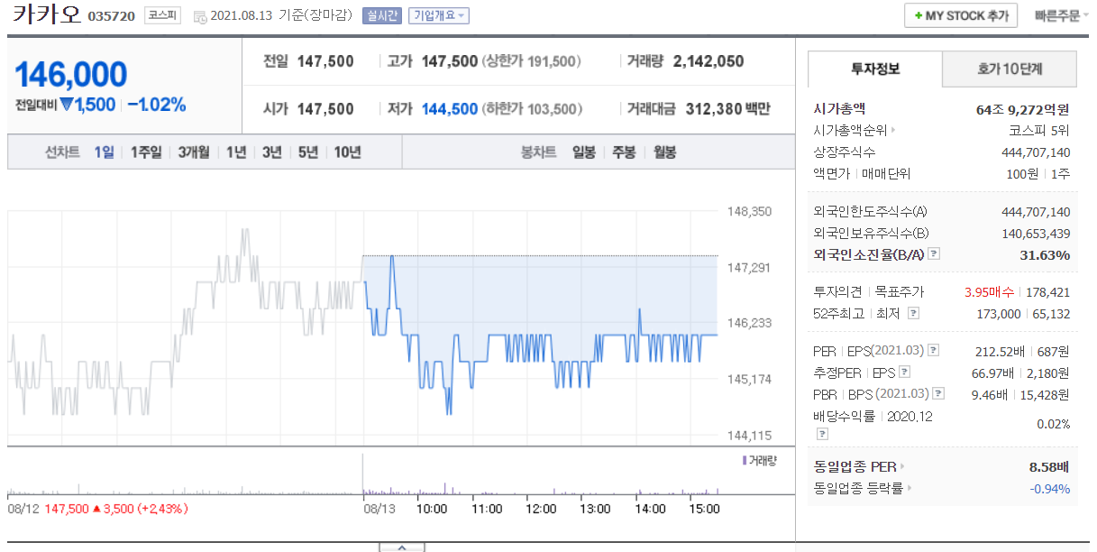Click the PER value 212.52배
Image resolution: width=1097 pixels, height=552 pixels.
click(x=999, y=351)
